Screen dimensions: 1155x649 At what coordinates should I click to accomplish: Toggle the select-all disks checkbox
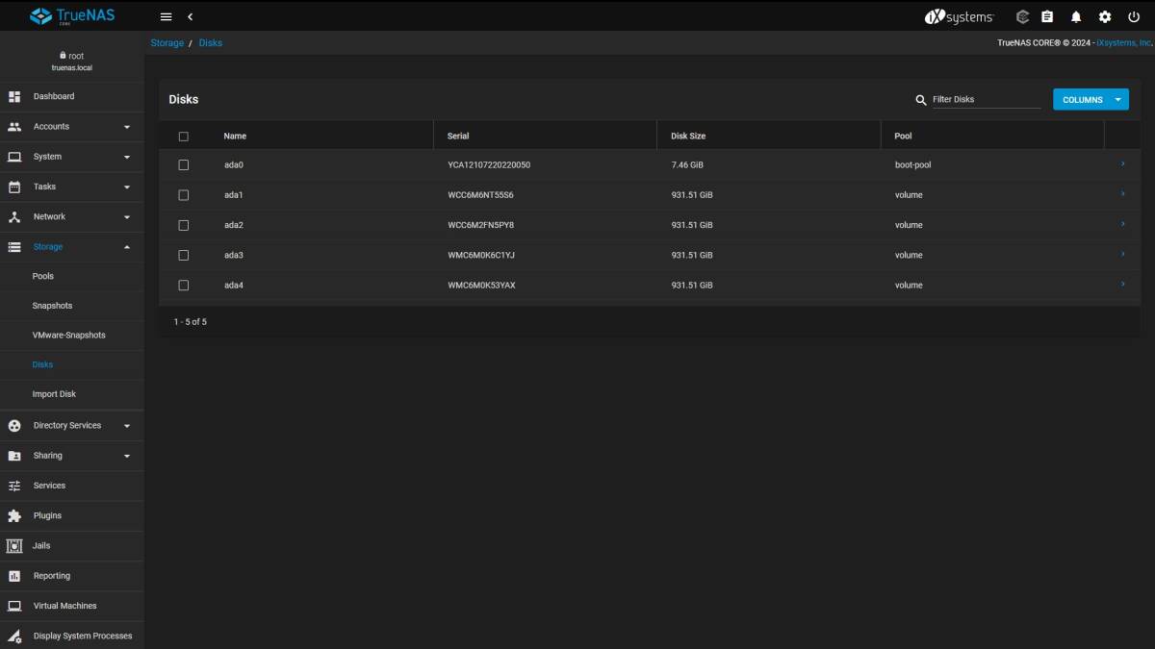point(184,137)
